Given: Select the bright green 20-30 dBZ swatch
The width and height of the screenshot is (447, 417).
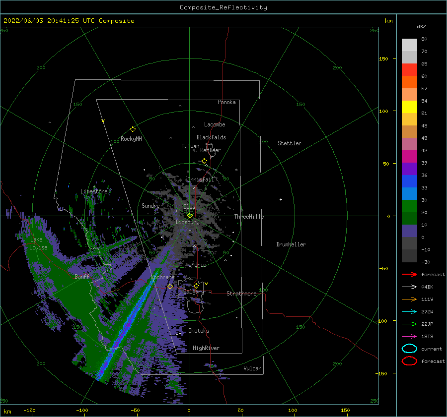Looking at the screenshot, I should point(409,206).
